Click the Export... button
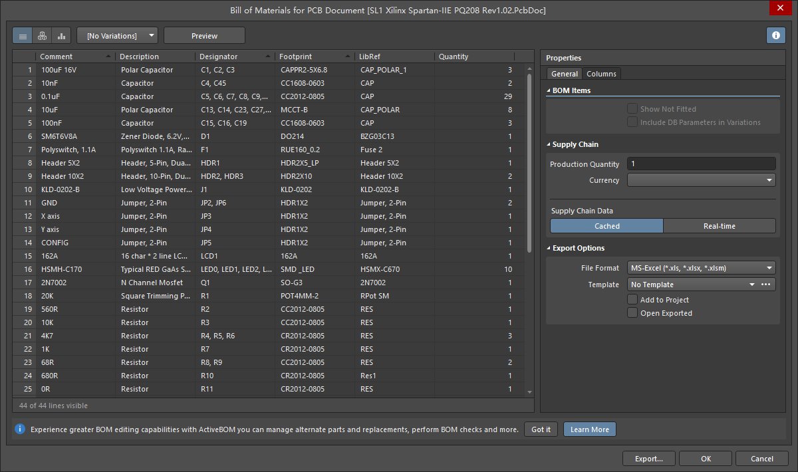The image size is (798, 472). tap(649, 459)
